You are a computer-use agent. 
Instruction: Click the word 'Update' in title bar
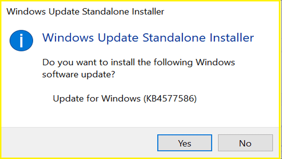click(x=54, y=12)
